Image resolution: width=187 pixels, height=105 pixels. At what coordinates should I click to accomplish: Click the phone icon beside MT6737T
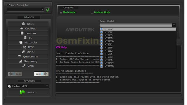[101, 63]
